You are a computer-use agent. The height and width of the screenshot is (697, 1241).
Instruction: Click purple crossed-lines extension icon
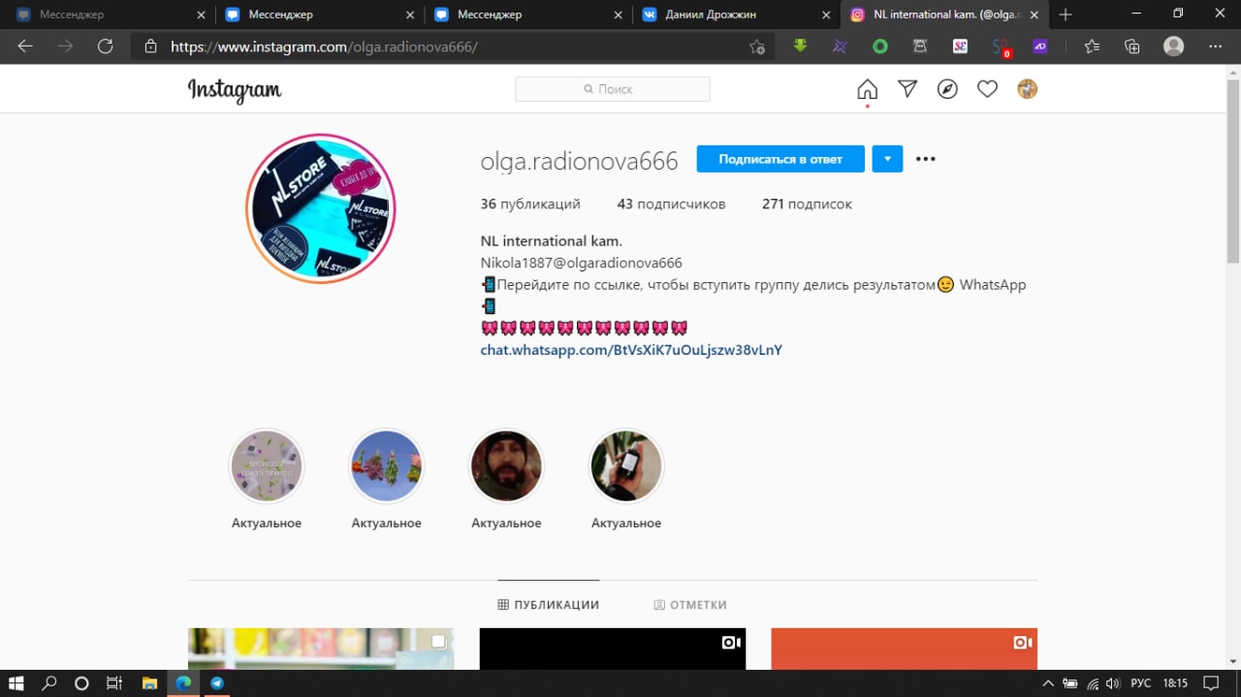click(x=840, y=46)
